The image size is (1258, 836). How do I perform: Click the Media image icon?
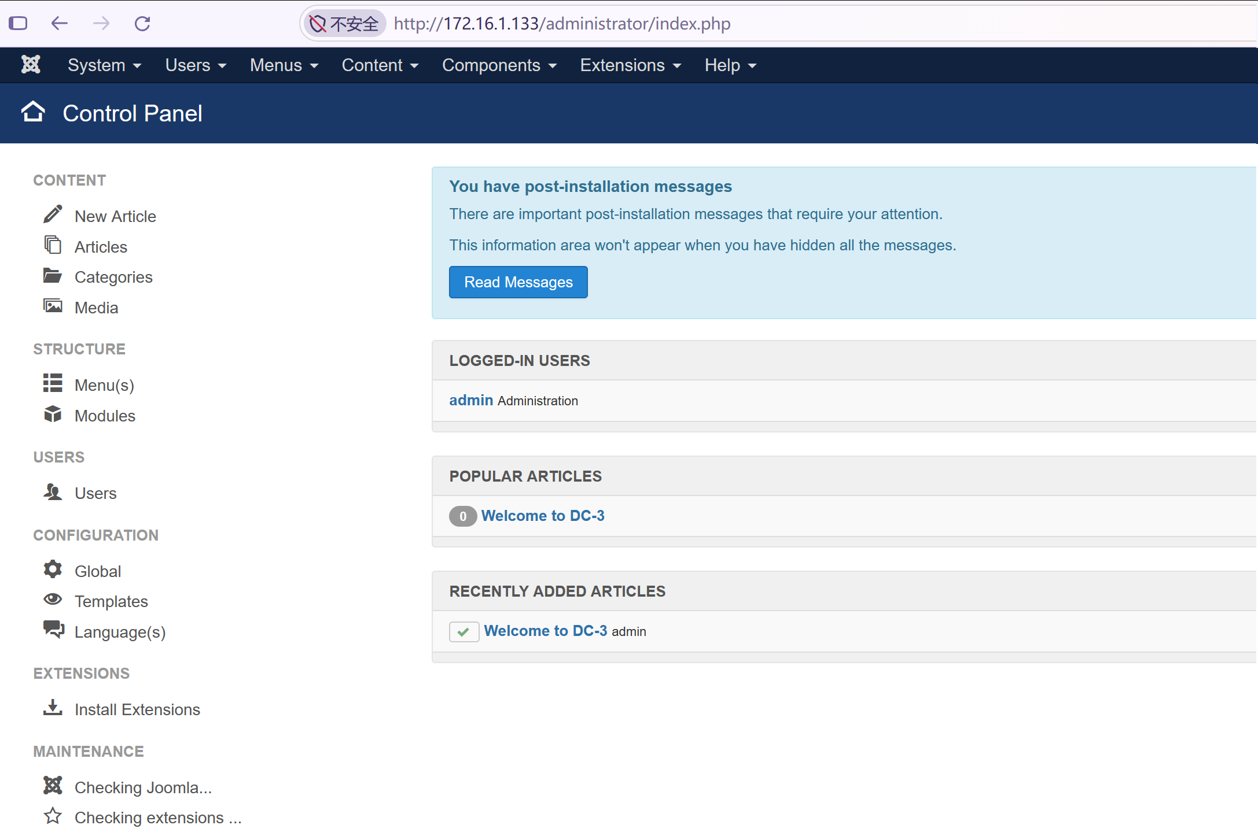(x=53, y=306)
